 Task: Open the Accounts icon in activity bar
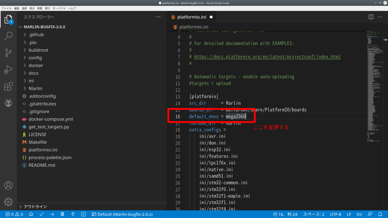pyautogui.click(x=8, y=185)
